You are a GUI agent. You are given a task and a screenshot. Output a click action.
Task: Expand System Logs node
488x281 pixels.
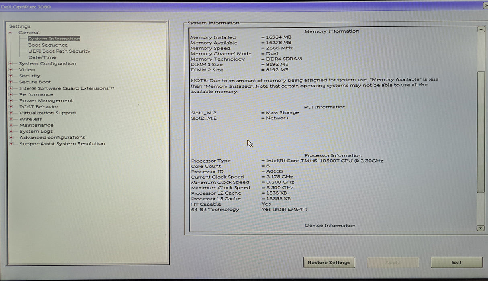tap(10, 131)
